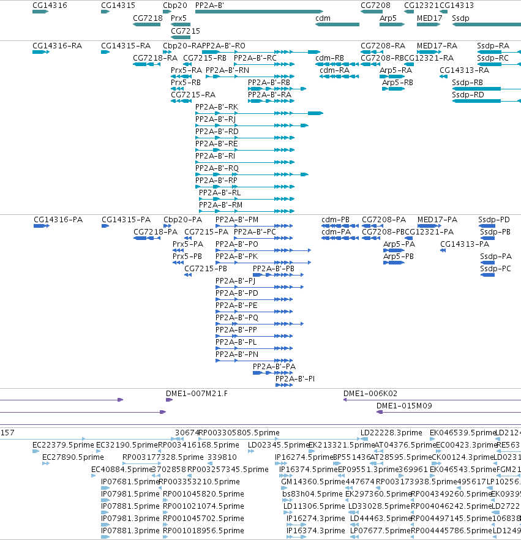Select the PP2A-B' gene bar in the gene track
The image size is (521, 540).
[259, 12]
